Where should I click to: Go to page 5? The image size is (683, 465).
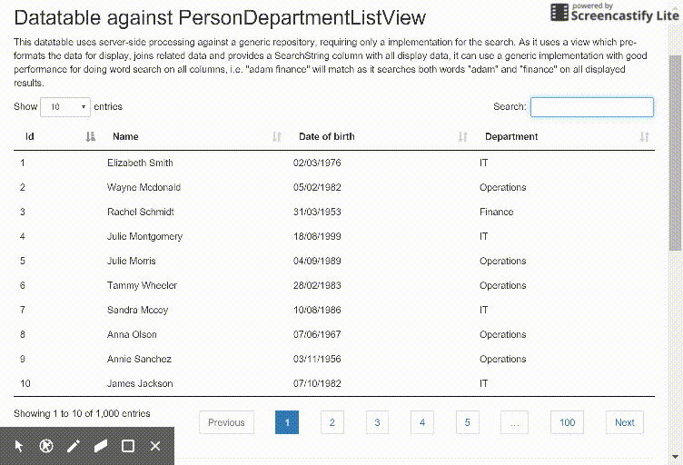468,422
